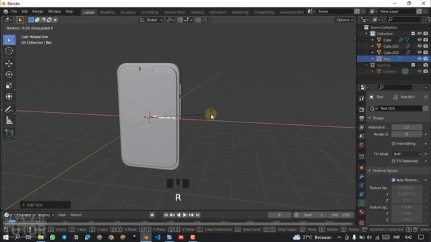The image size is (431, 242).
Task: Select the Select Box tool
Action: coord(9,40)
